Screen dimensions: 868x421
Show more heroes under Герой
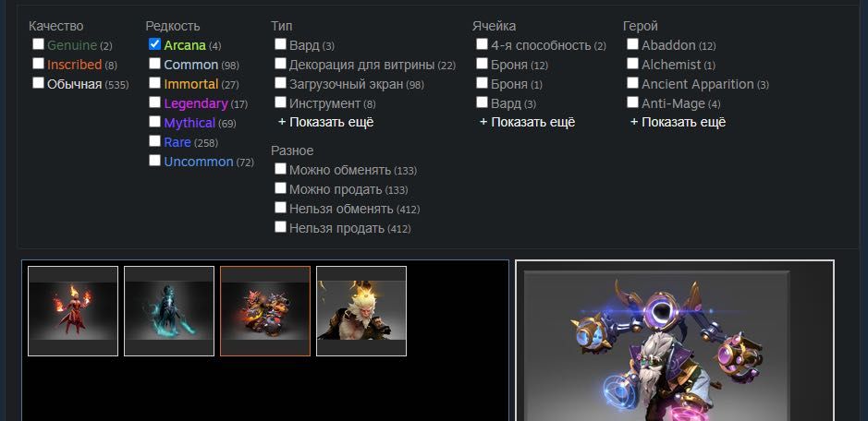678,122
